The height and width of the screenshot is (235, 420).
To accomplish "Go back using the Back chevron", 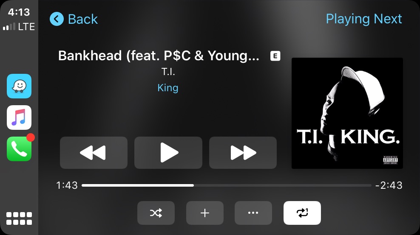I will tap(74, 19).
